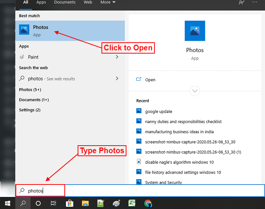The height and width of the screenshot is (209, 265).
Task: Open 'manufacturing business ideas in india'
Action: click(179, 132)
